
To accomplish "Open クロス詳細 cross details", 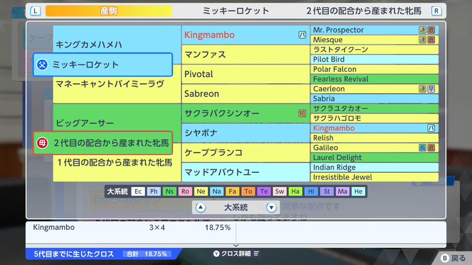I will click(x=236, y=254).
